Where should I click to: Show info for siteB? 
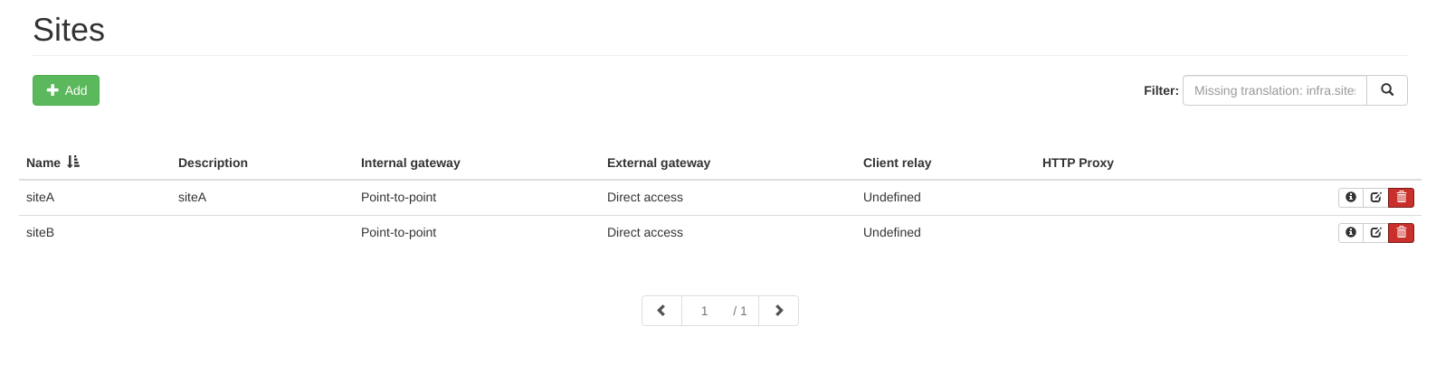tap(1351, 232)
